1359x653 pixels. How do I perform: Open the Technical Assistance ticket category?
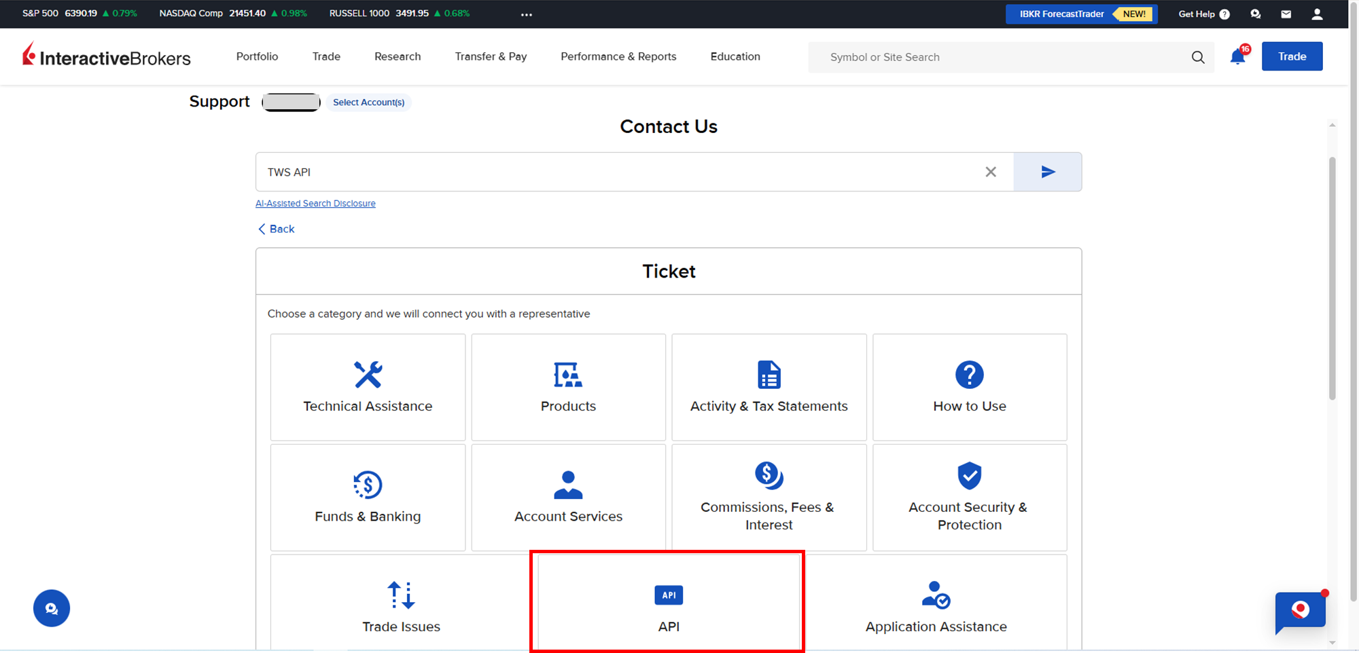click(x=368, y=387)
